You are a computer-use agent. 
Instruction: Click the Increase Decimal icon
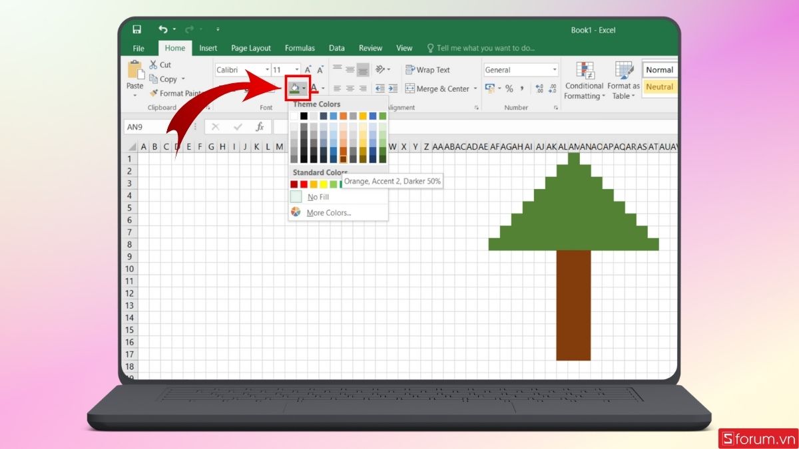tap(539, 88)
